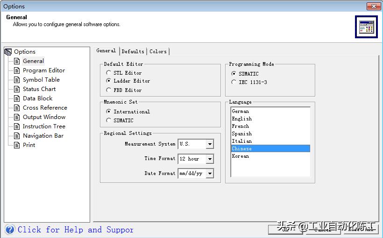Open the Measurement System dropdown
The width and height of the screenshot is (383, 238).
210,144
